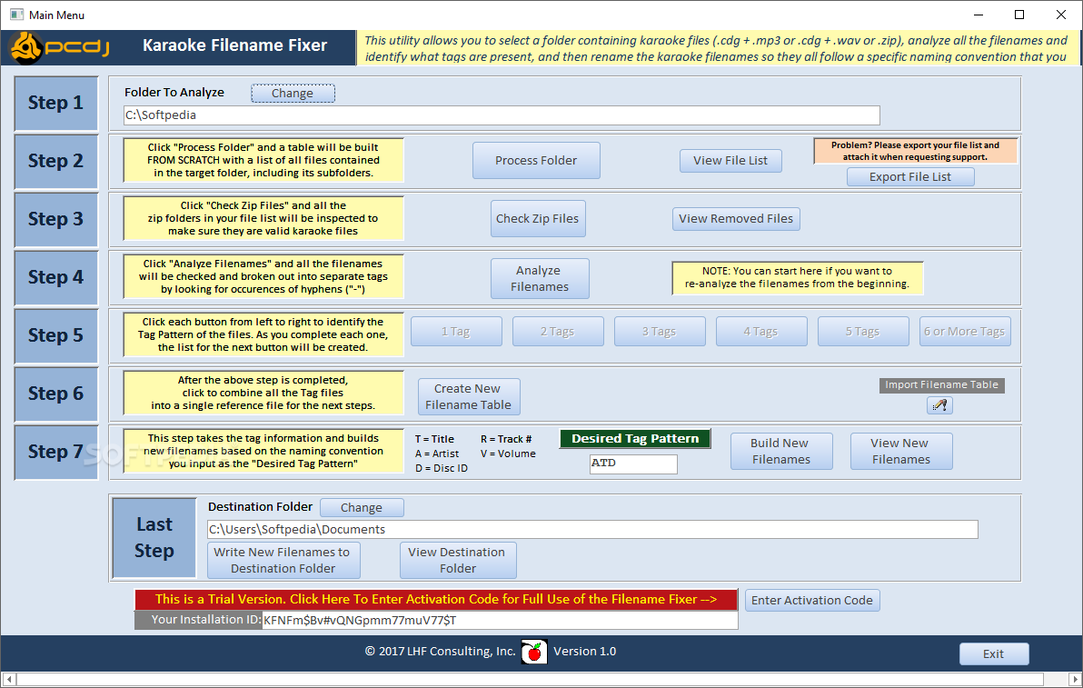The image size is (1083, 688).
Task: Click Import Filename Table label
Action: coord(941,384)
